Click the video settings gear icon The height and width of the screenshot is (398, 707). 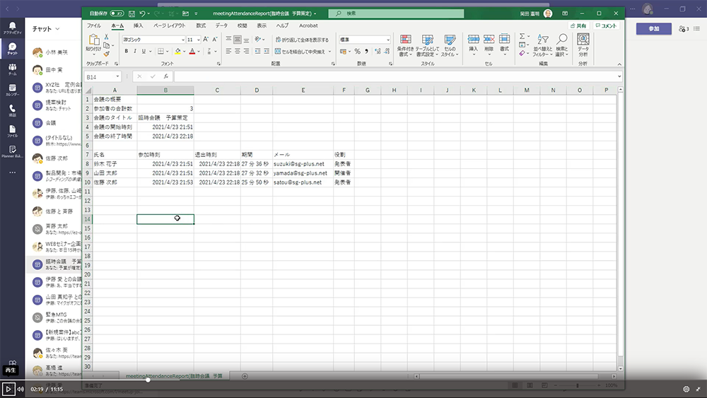[686, 389]
